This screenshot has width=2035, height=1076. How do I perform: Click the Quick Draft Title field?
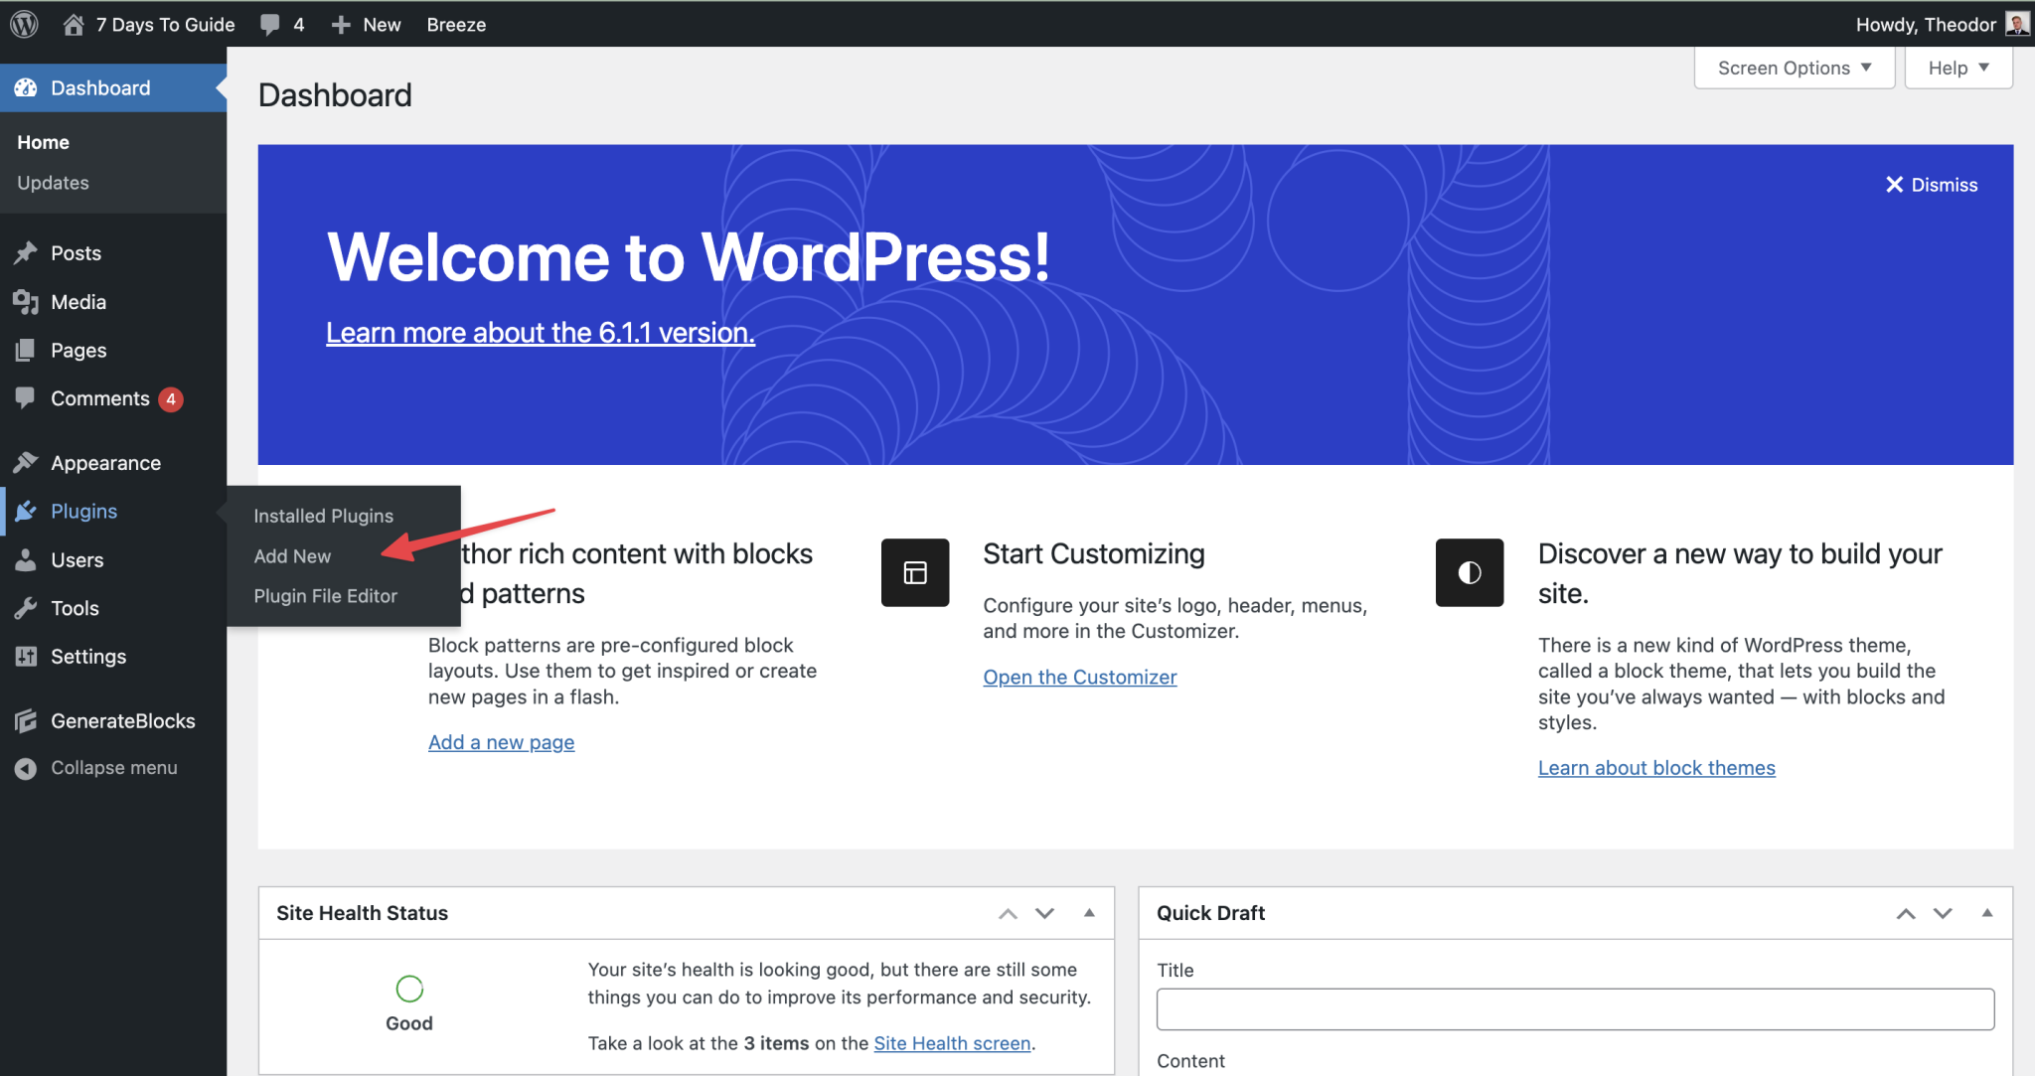point(1574,1009)
